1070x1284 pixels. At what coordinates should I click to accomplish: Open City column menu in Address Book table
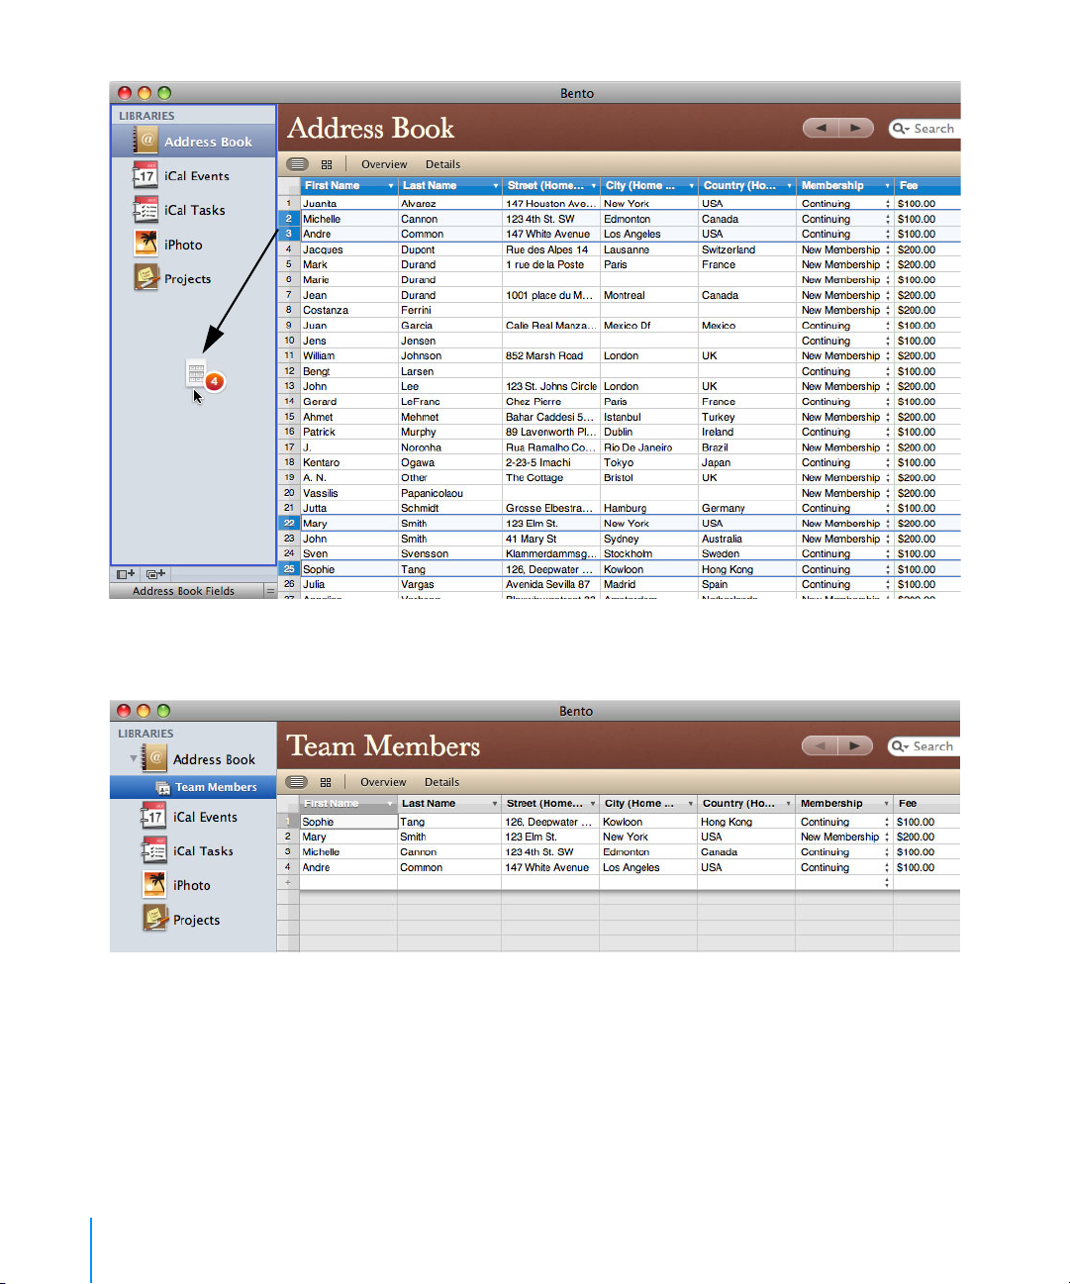point(691,186)
